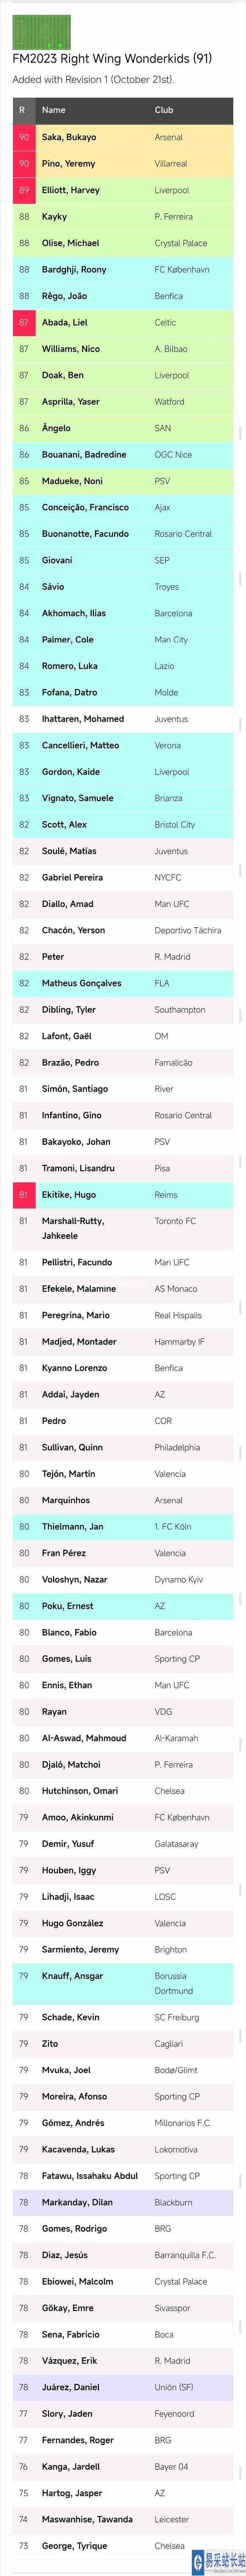Select the Gordon, Kaide row
This screenshot has width=246, height=2576.
coord(123,771)
